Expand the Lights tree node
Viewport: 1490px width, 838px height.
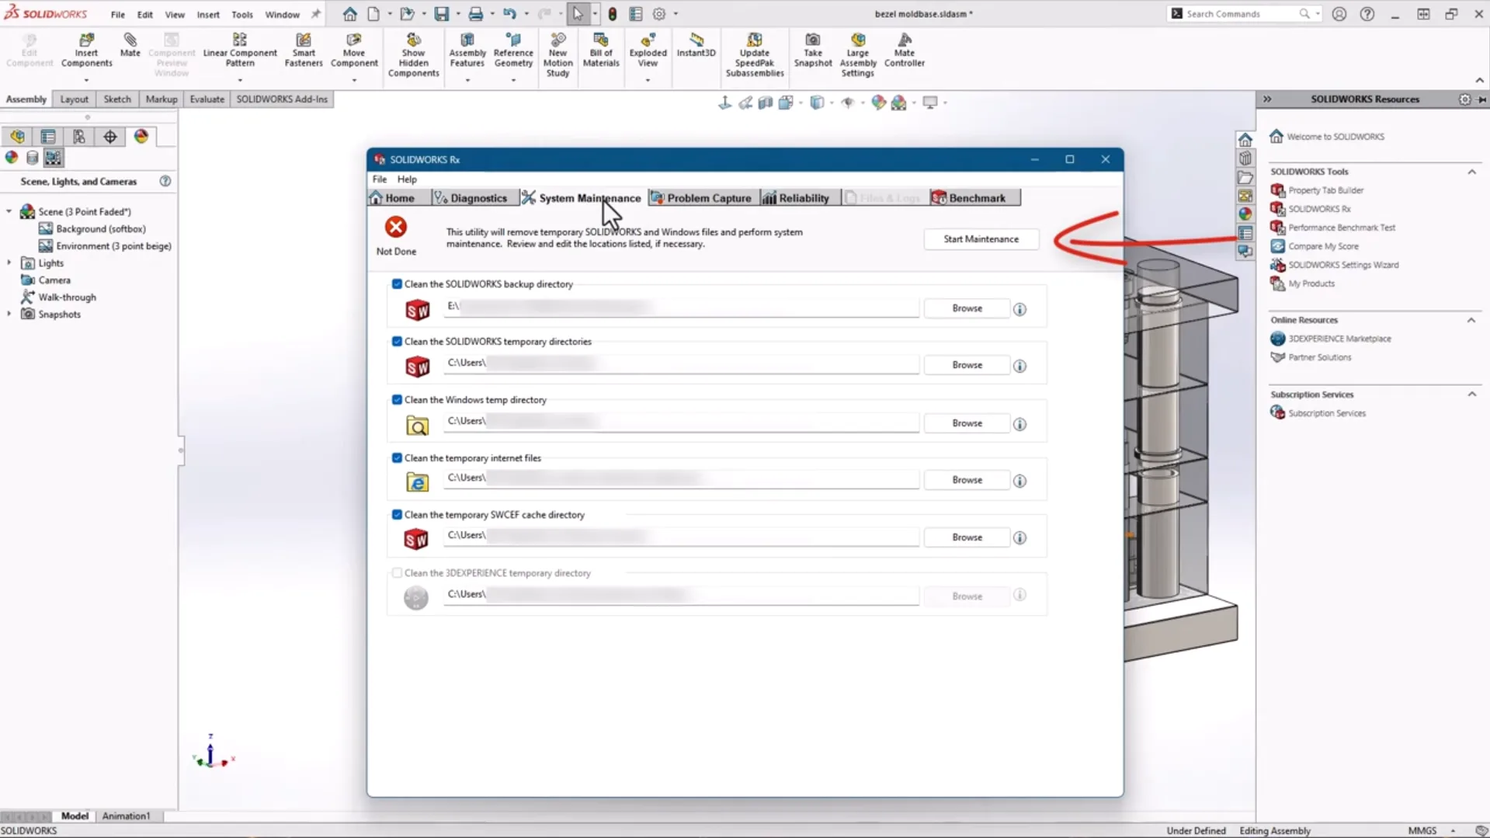tap(9, 263)
